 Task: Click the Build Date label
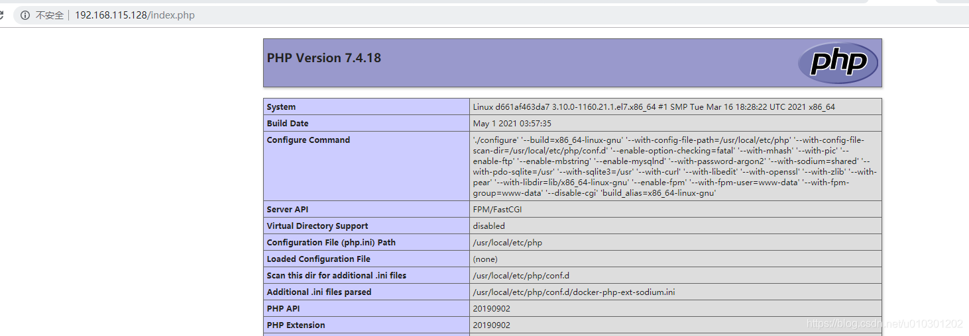[x=288, y=124]
